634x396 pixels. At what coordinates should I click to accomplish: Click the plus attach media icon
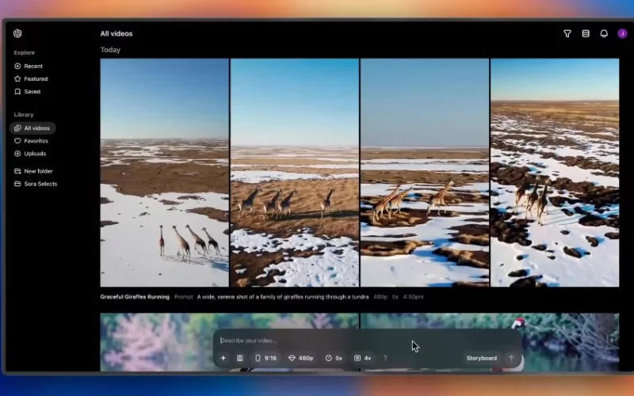223,358
